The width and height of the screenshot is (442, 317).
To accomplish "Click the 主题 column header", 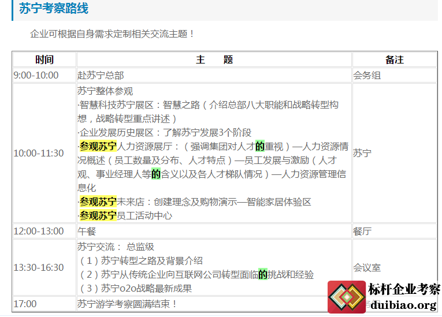I will 214,59.
